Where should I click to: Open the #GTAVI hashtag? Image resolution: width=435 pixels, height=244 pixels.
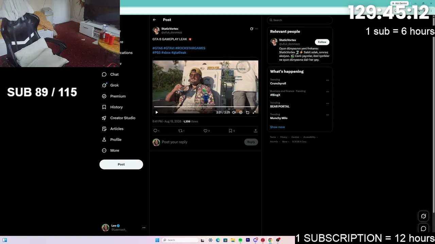169,48
